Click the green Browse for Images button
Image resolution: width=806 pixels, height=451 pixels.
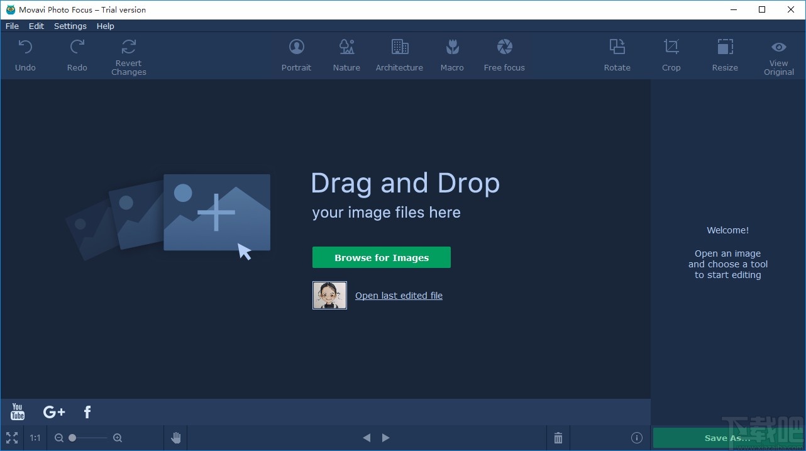382,257
